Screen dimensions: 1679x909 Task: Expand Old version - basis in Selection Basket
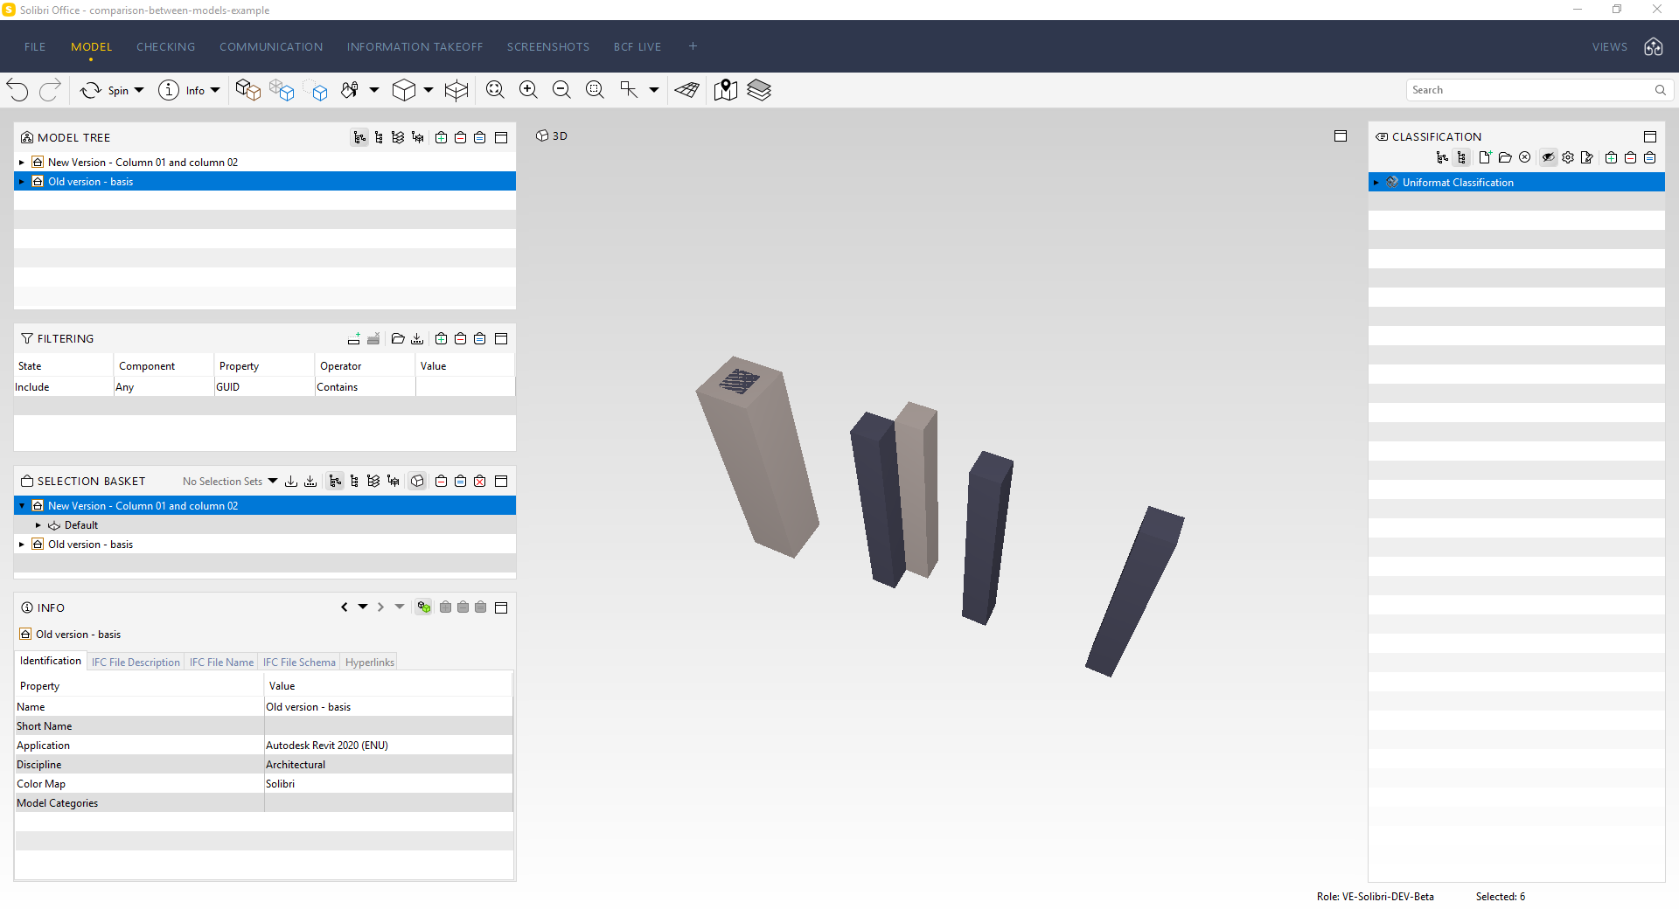point(22,545)
